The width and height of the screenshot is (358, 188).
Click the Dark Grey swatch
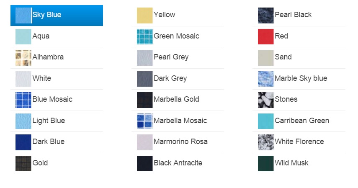[x=145, y=79]
